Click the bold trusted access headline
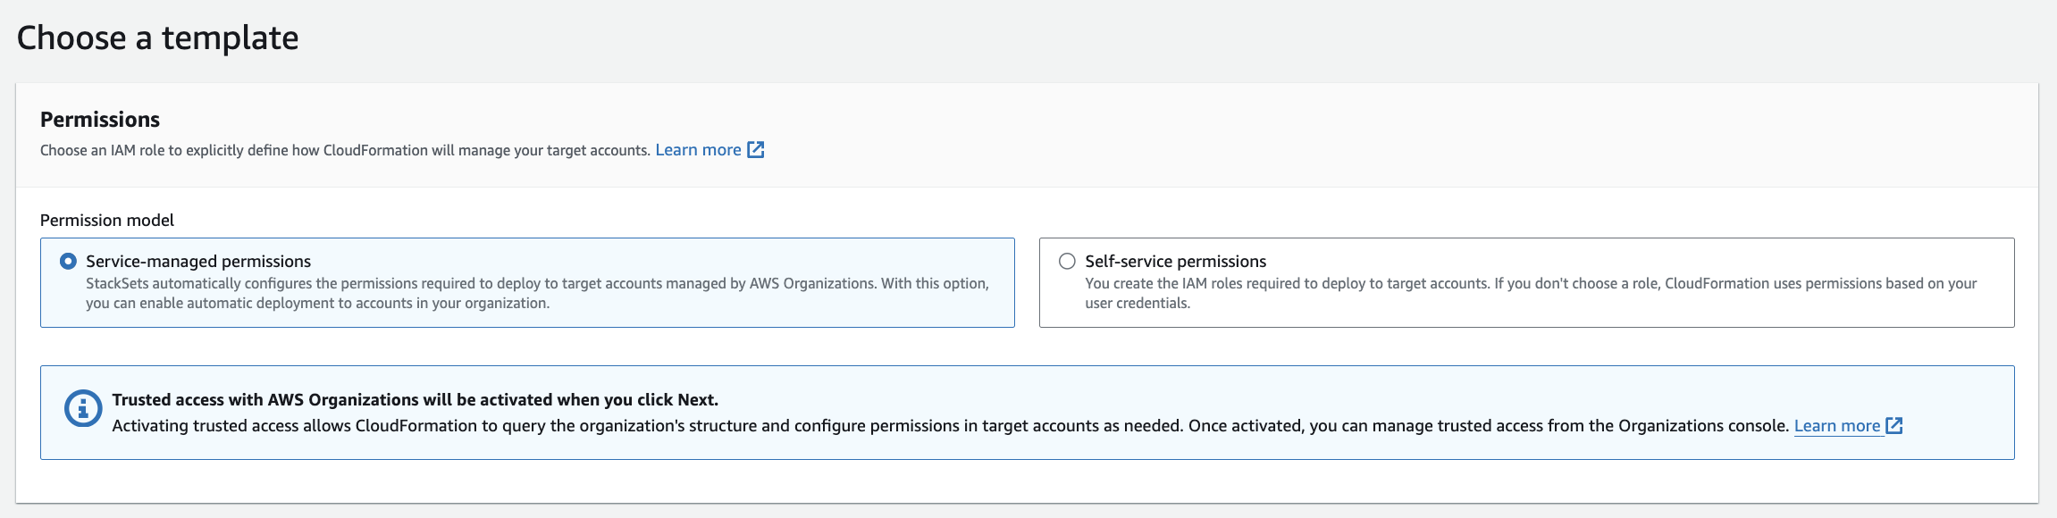2057x518 pixels. click(415, 400)
